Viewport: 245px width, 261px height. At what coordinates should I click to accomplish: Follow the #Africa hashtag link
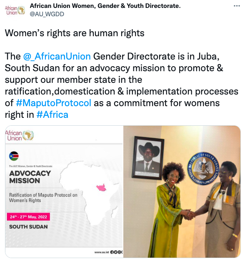52,114
